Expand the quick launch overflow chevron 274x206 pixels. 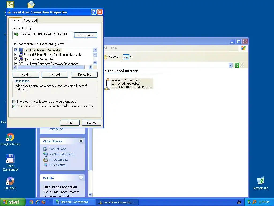[50, 201]
